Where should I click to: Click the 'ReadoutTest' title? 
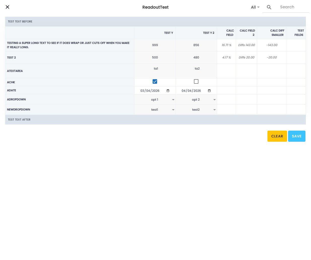[x=155, y=7]
